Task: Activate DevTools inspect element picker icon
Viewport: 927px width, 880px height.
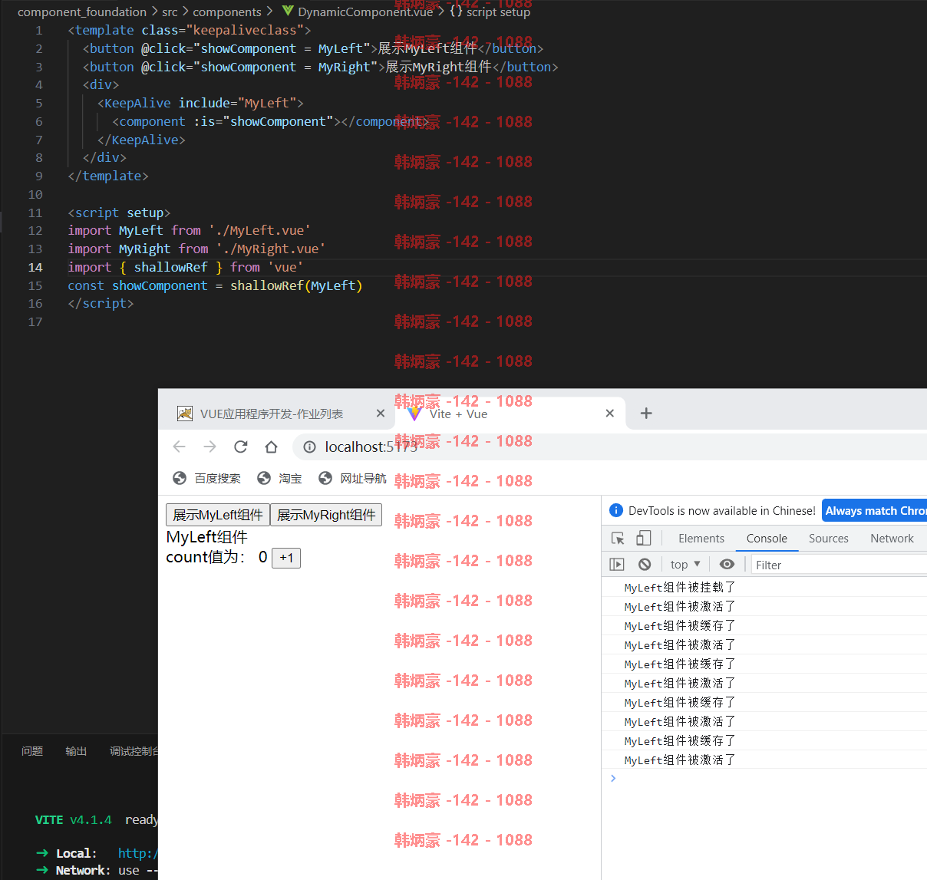Action: point(618,539)
